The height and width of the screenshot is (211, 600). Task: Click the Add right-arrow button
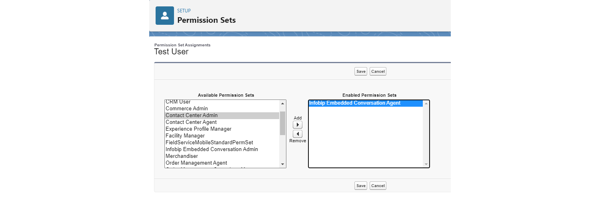[x=298, y=125]
